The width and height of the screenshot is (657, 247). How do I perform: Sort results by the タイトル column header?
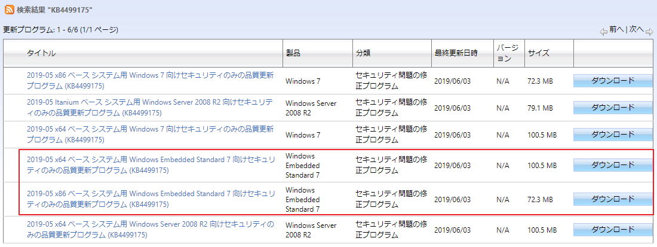pyautogui.click(x=41, y=53)
